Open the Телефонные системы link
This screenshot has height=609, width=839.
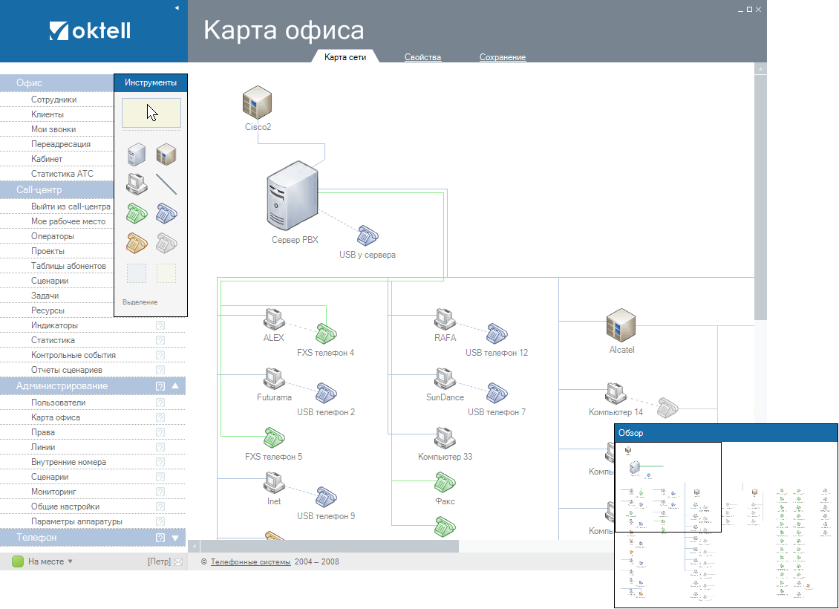[250, 562]
